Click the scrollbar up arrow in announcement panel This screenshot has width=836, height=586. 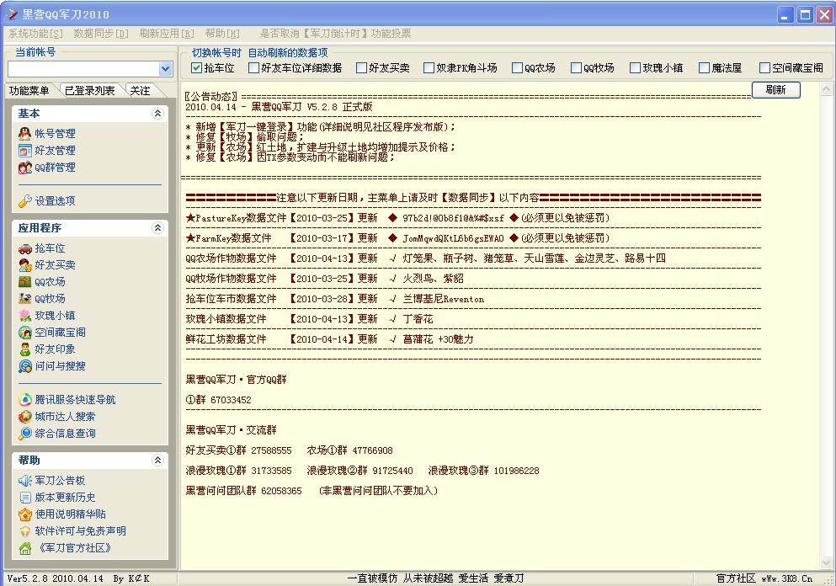click(826, 88)
